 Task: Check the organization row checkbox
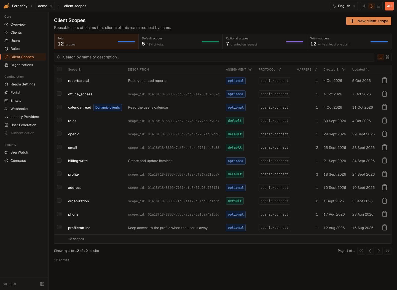pos(59,200)
